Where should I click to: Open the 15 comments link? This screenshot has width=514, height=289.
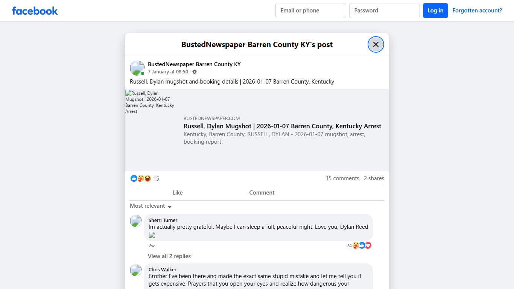[x=342, y=178]
